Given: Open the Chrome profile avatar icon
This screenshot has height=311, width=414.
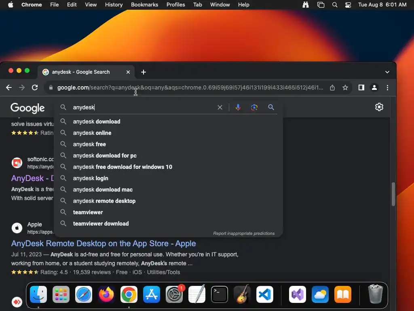Looking at the screenshot, I should coord(374,87).
